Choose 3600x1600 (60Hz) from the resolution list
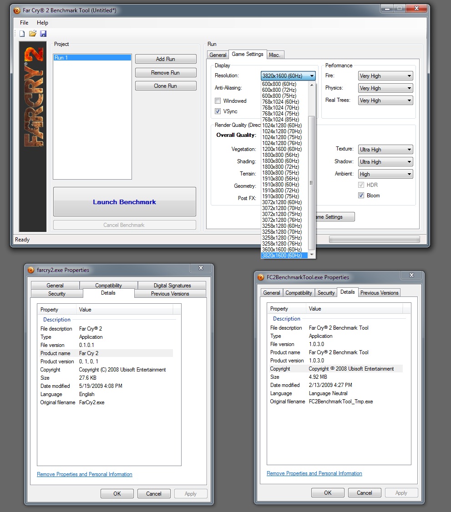 tap(284, 250)
